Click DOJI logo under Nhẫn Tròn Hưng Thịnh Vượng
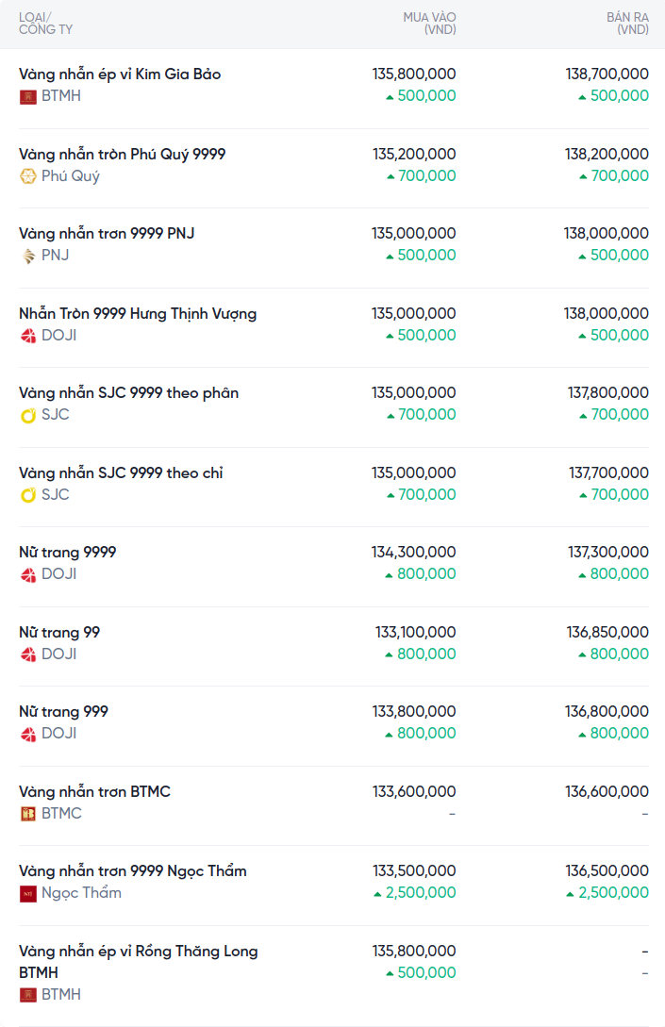Viewport: 665px width, 1027px height. (28, 336)
